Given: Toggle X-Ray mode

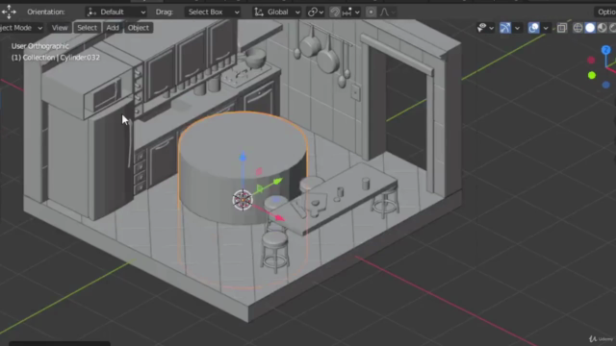Looking at the screenshot, I should point(562,28).
